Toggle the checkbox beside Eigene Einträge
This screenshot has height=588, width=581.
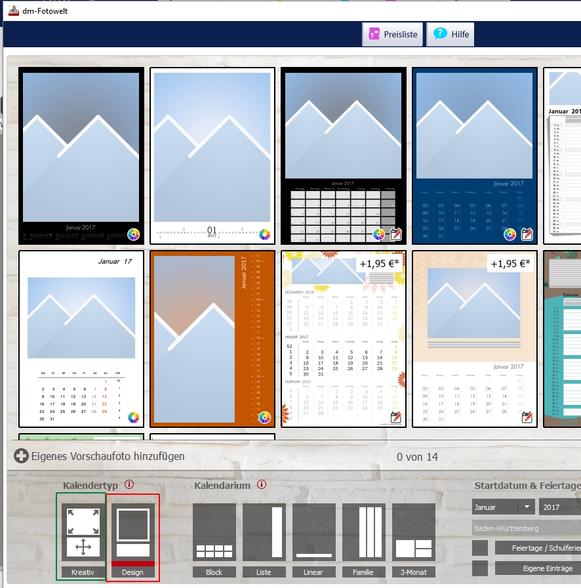(x=480, y=568)
